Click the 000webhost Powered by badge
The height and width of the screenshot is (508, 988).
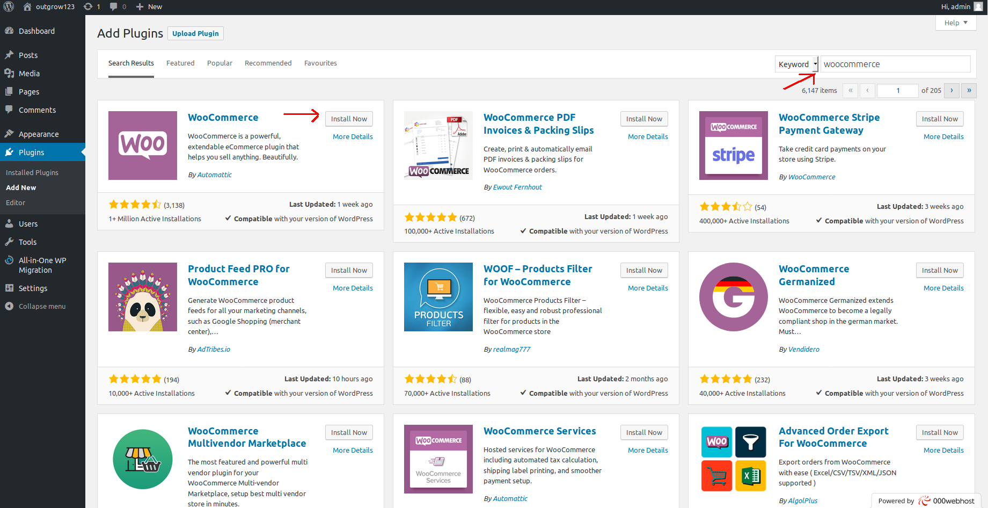926,500
